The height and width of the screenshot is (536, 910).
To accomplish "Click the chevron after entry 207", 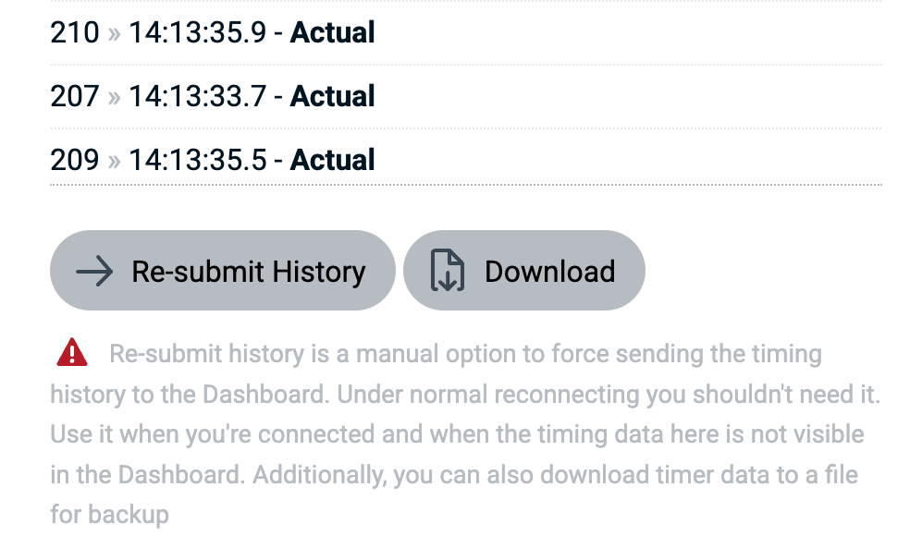I will (114, 97).
